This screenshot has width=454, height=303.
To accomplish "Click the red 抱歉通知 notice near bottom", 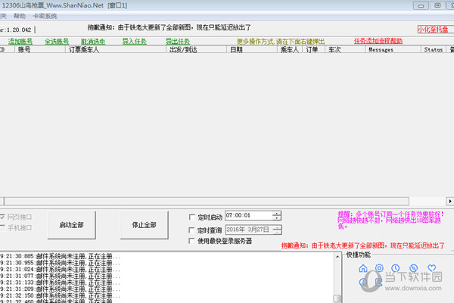I will [362, 245].
